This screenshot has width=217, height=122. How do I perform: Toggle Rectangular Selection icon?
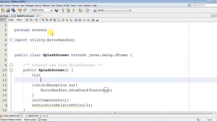(58, 20)
